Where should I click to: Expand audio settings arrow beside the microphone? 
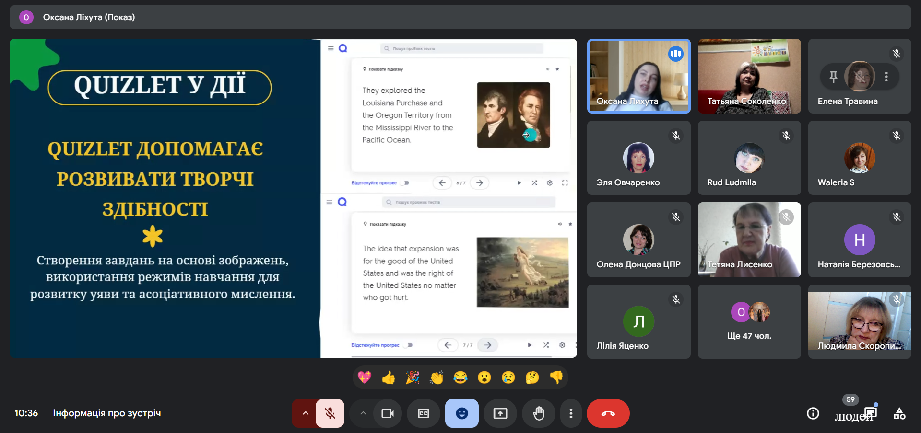tap(305, 413)
